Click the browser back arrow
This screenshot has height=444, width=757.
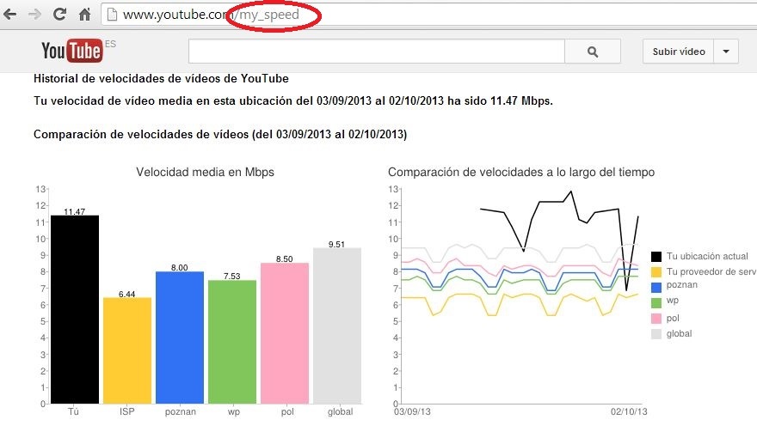click(x=10, y=15)
